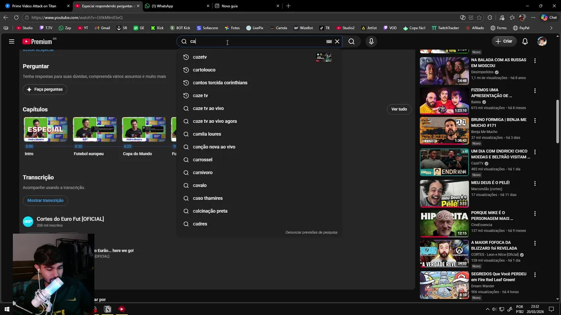Open Futebol europeu chapter thumbnail
This screenshot has width=561, height=315.
pos(95,129)
